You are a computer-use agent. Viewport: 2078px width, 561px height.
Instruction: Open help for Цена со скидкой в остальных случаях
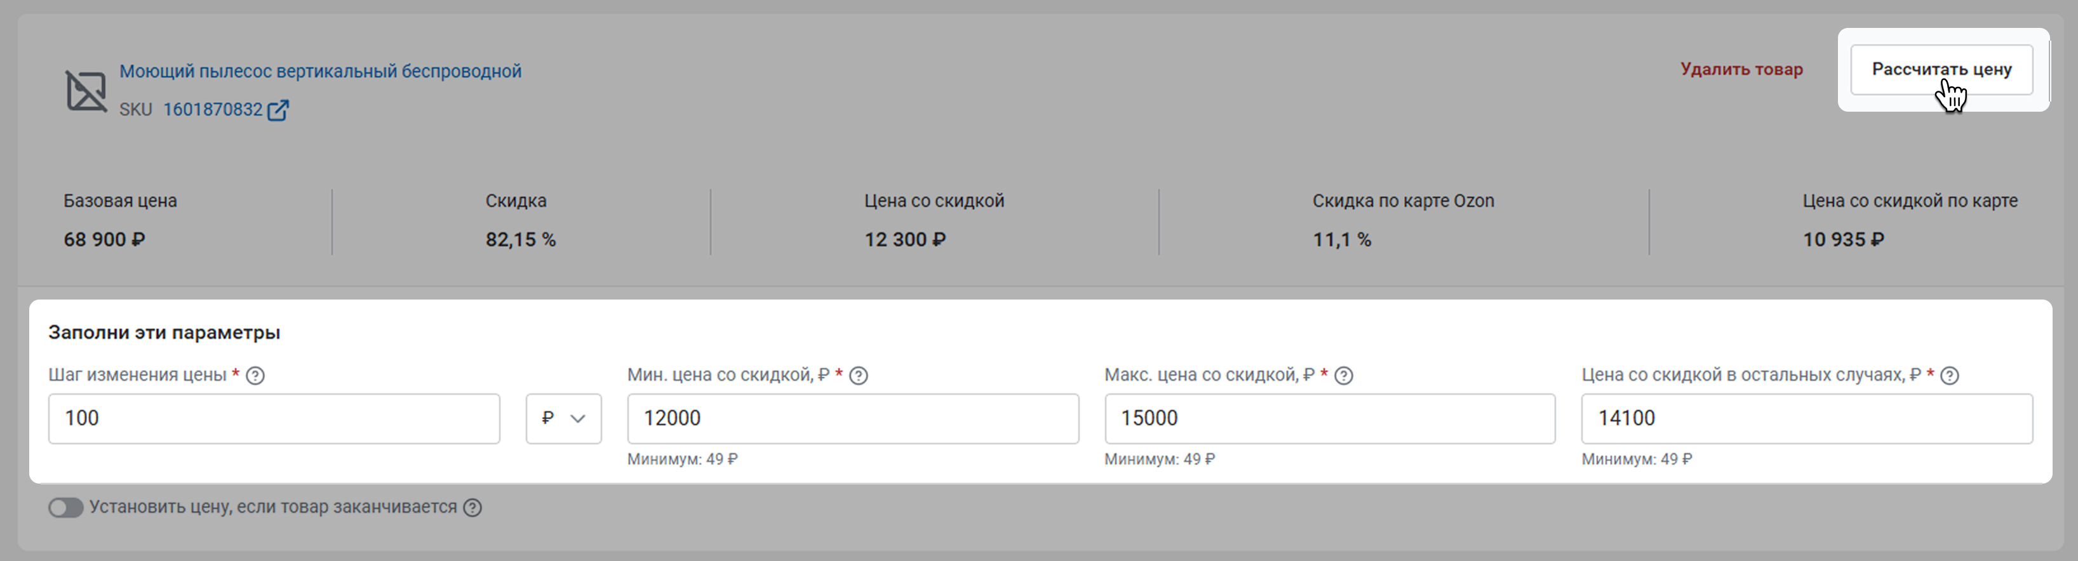(1949, 376)
